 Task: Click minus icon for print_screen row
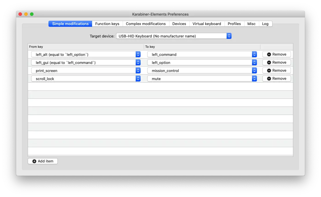click(x=269, y=71)
